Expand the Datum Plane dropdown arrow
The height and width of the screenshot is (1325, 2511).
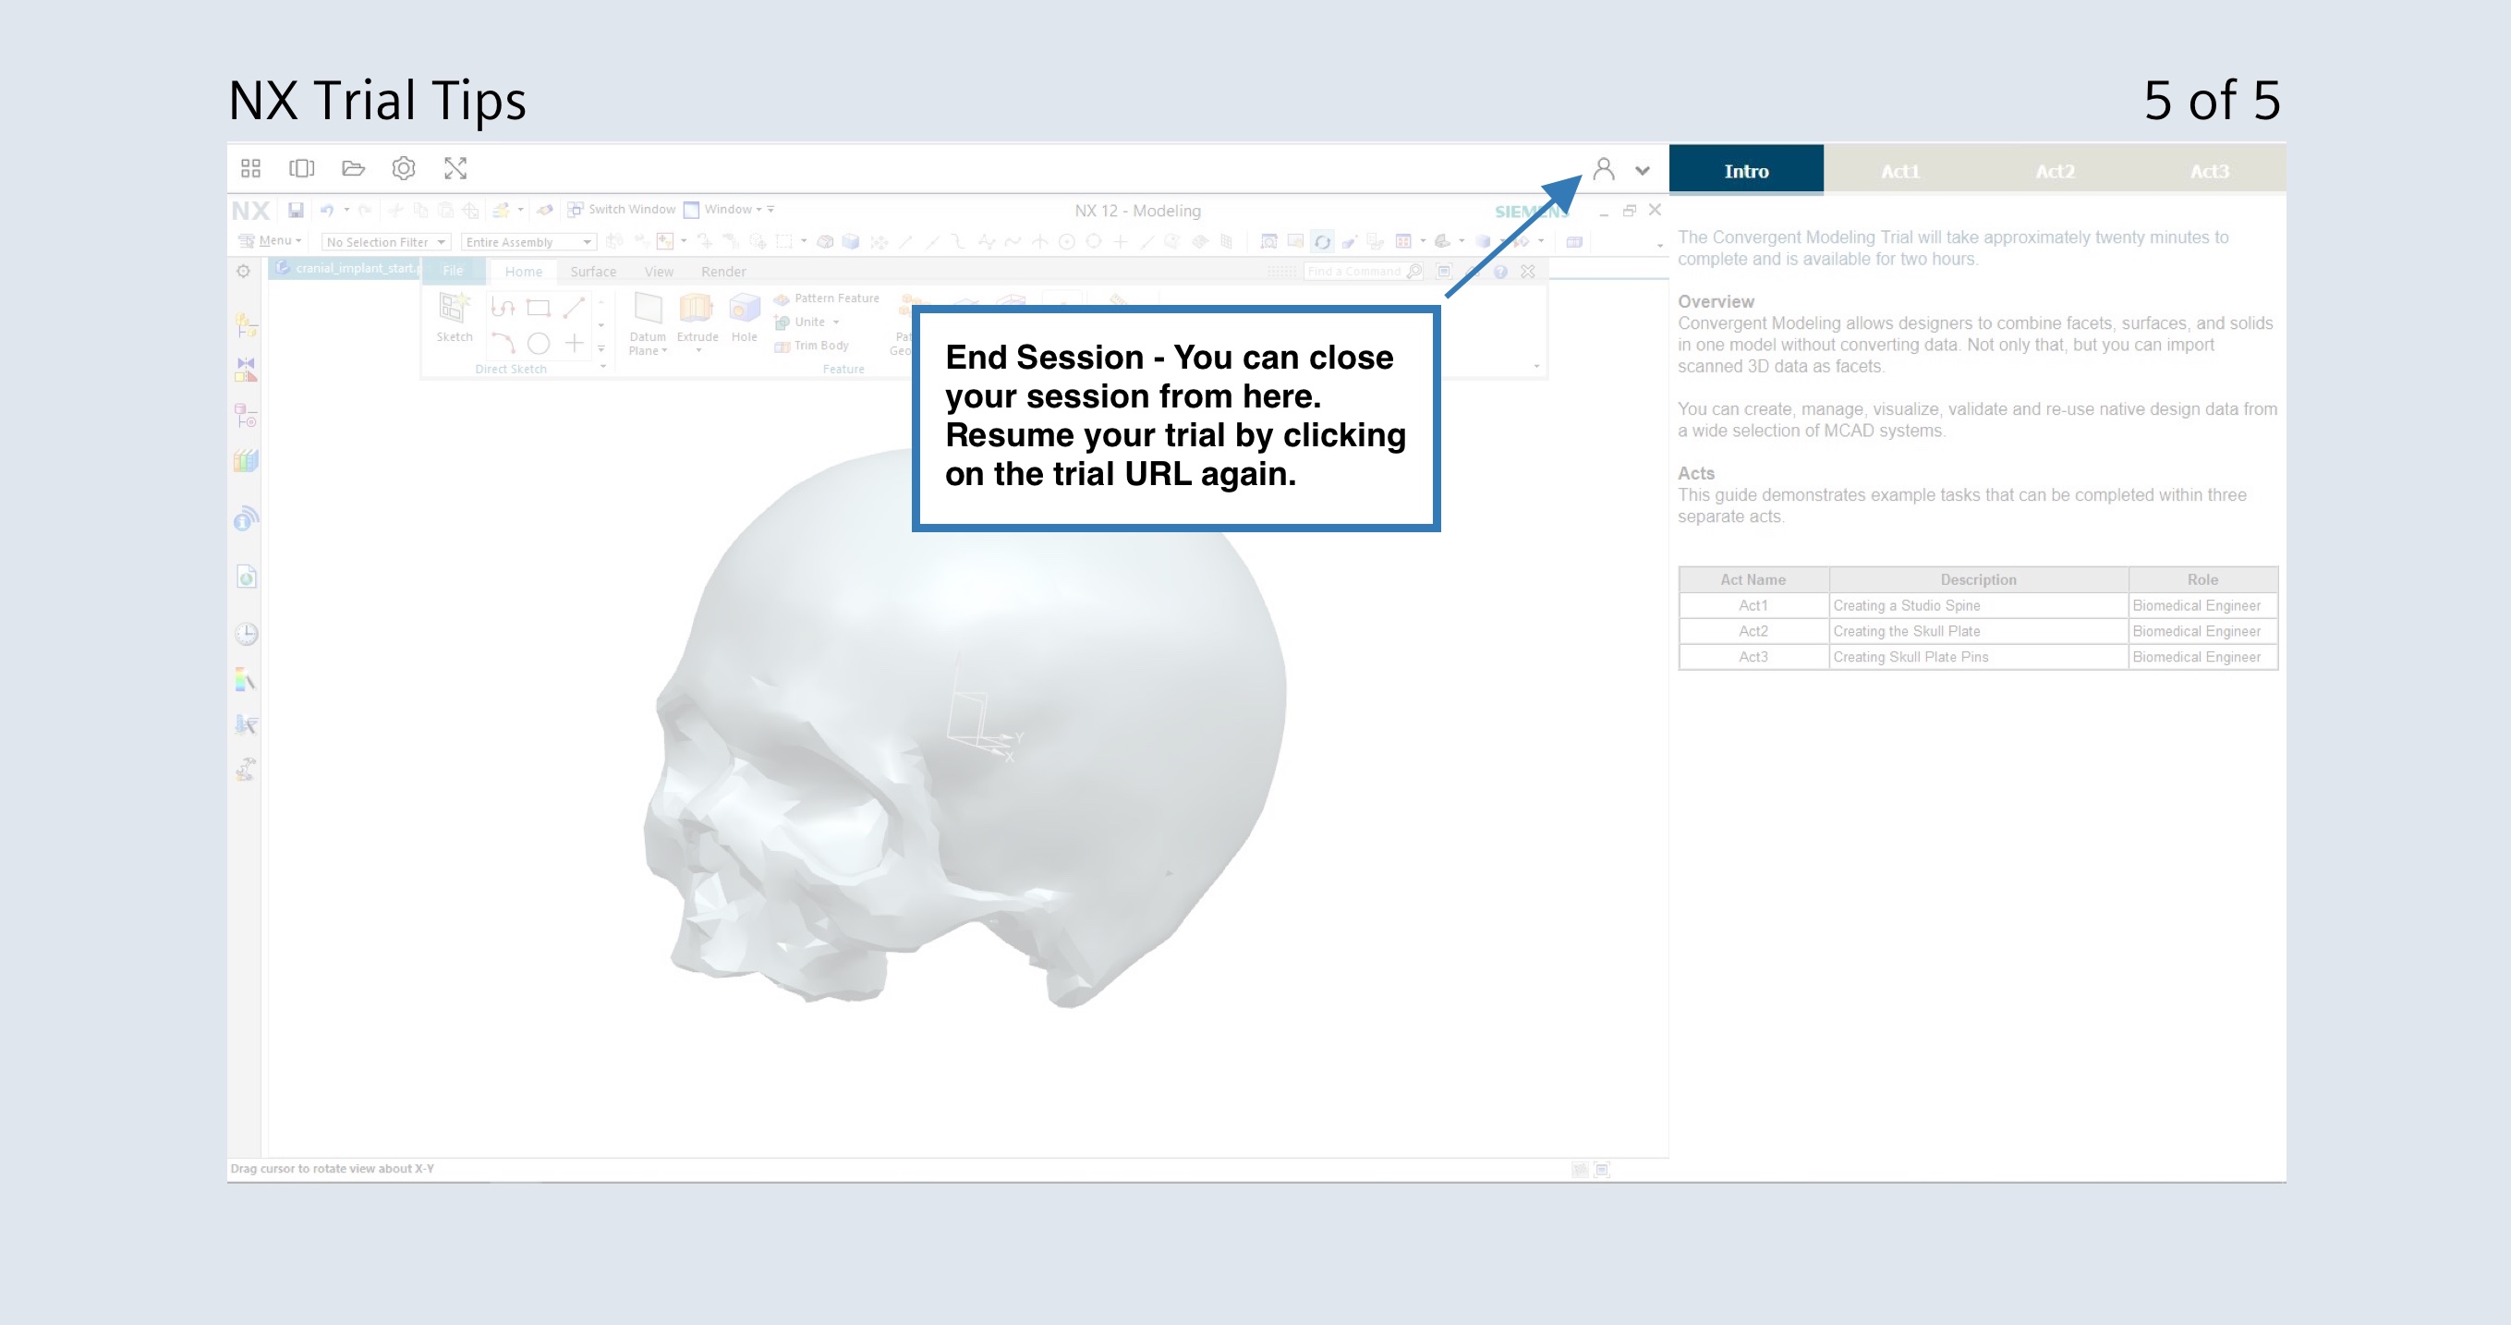(x=665, y=351)
